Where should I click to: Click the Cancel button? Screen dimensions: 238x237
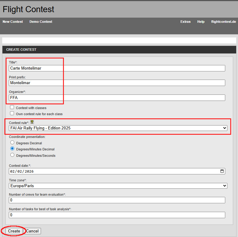pyautogui.click(x=32, y=231)
